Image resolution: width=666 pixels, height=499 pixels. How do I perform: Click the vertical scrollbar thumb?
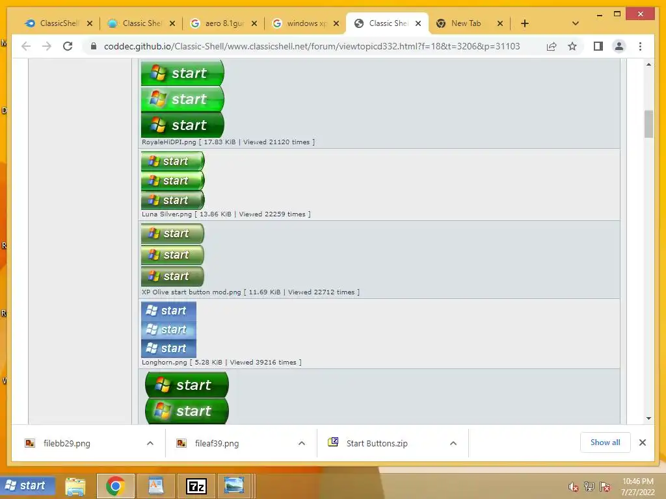[648, 124]
